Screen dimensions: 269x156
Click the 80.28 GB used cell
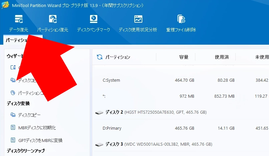pyautogui.click(x=226, y=80)
